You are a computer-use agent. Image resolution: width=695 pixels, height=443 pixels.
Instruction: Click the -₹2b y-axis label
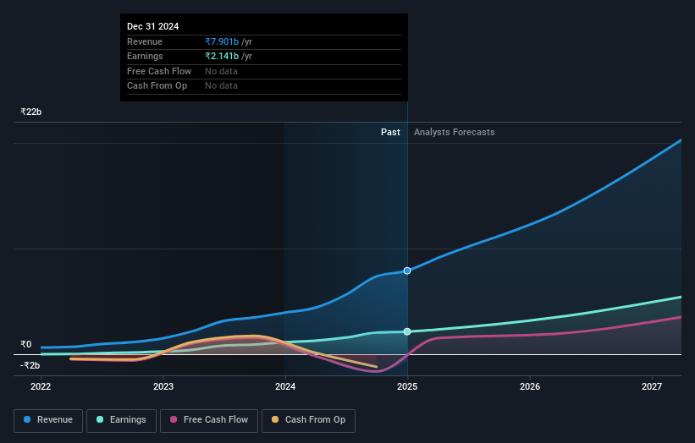click(x=30, y=365)
